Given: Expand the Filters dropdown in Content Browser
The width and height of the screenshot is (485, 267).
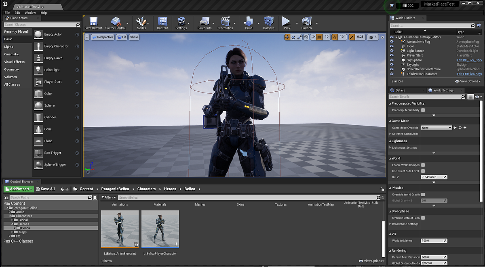Looking at the screenshot, I should (109, 198).
